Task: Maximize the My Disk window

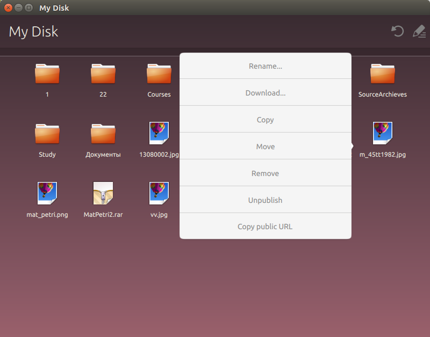Action: [28, 8]
